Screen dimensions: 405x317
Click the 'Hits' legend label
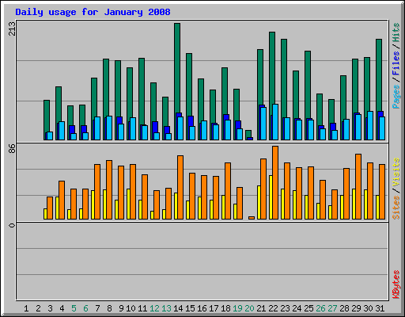coord(396,32)
